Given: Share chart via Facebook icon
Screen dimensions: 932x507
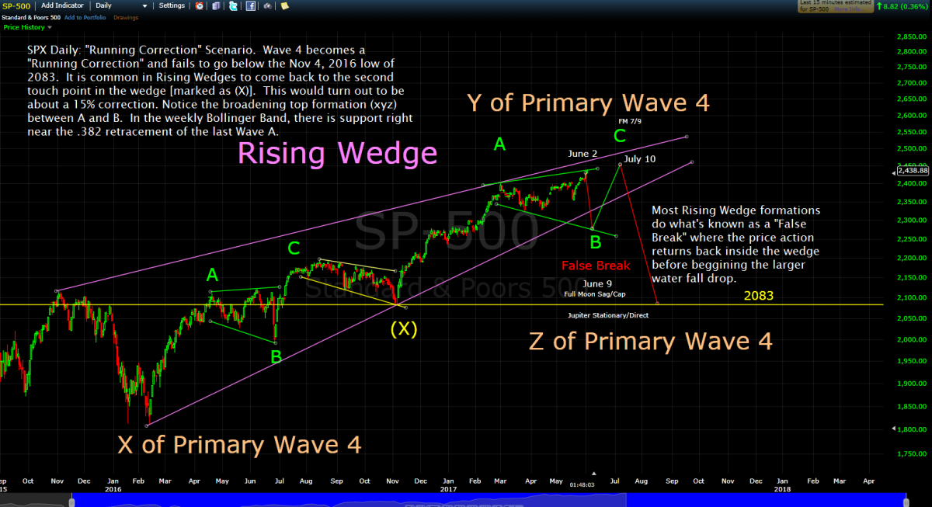Looking at the screenshot, I should pos(250,5).
